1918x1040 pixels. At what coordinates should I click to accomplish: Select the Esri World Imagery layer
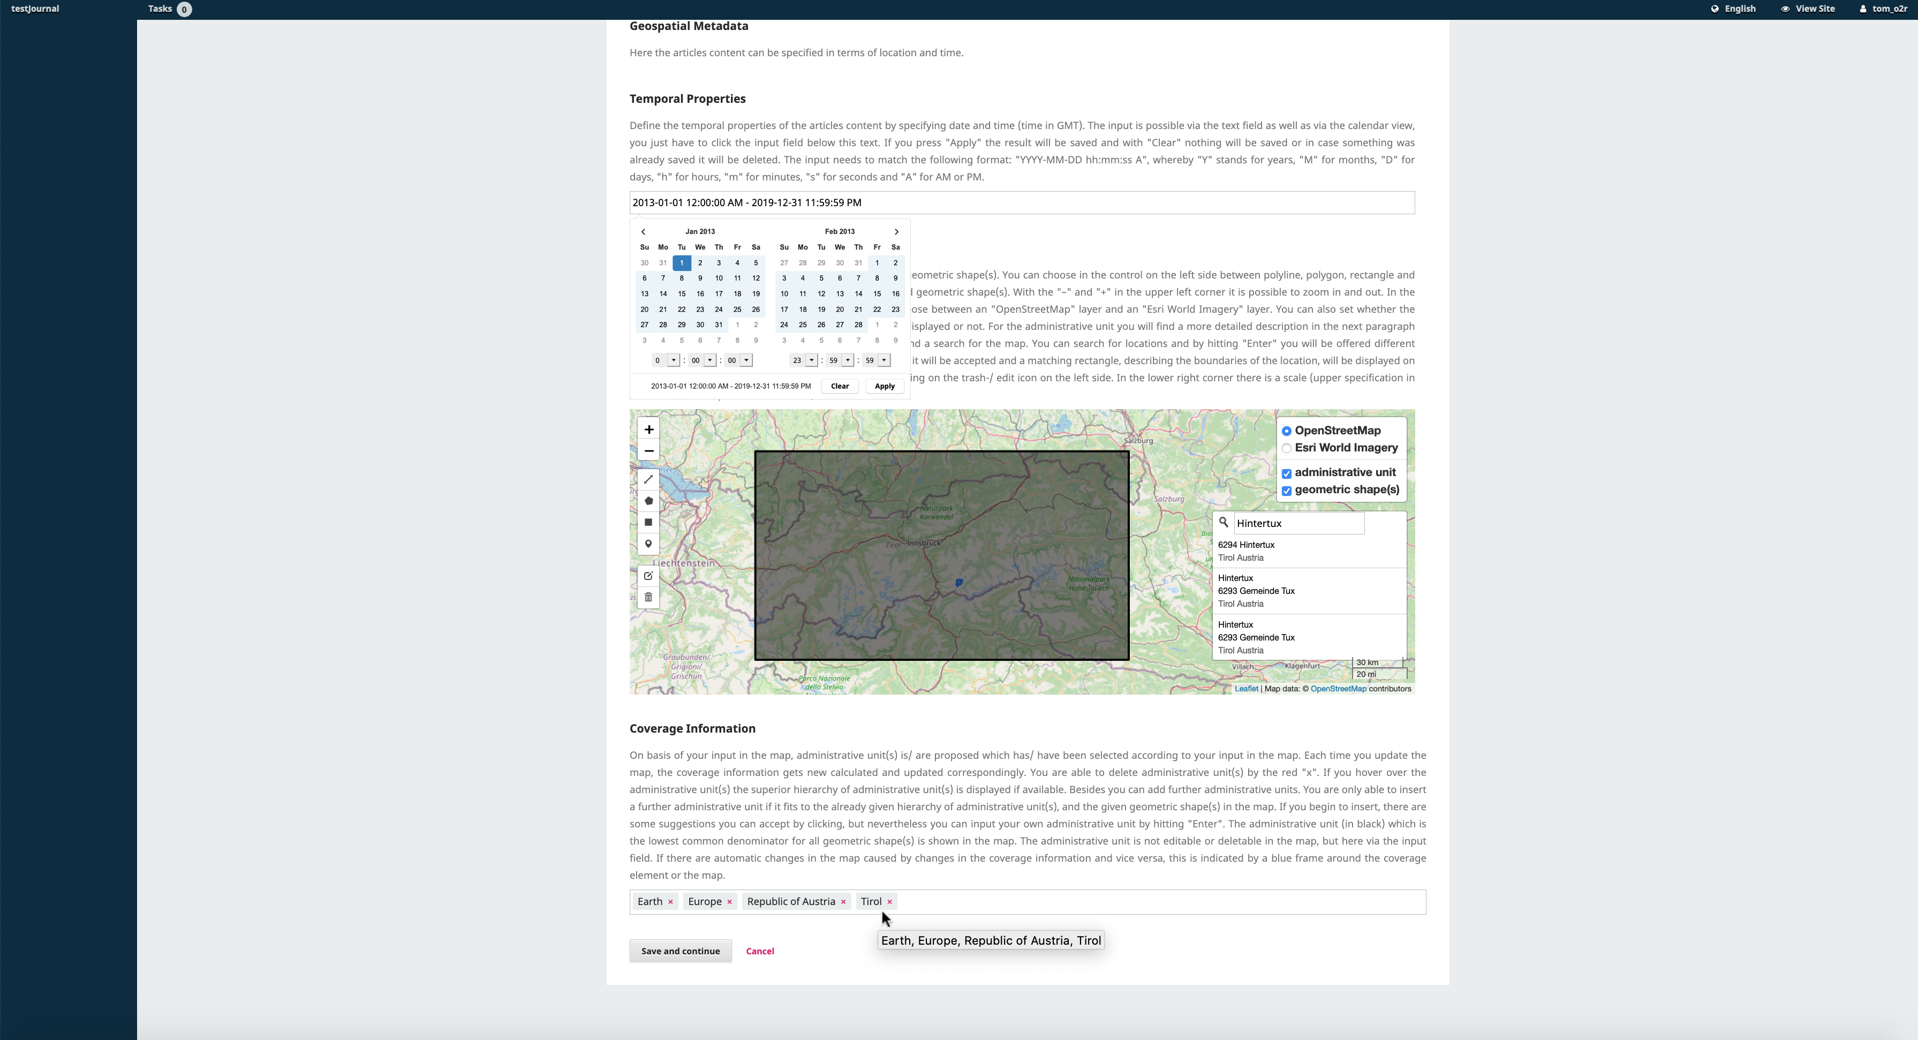[x=1287, y=448]
